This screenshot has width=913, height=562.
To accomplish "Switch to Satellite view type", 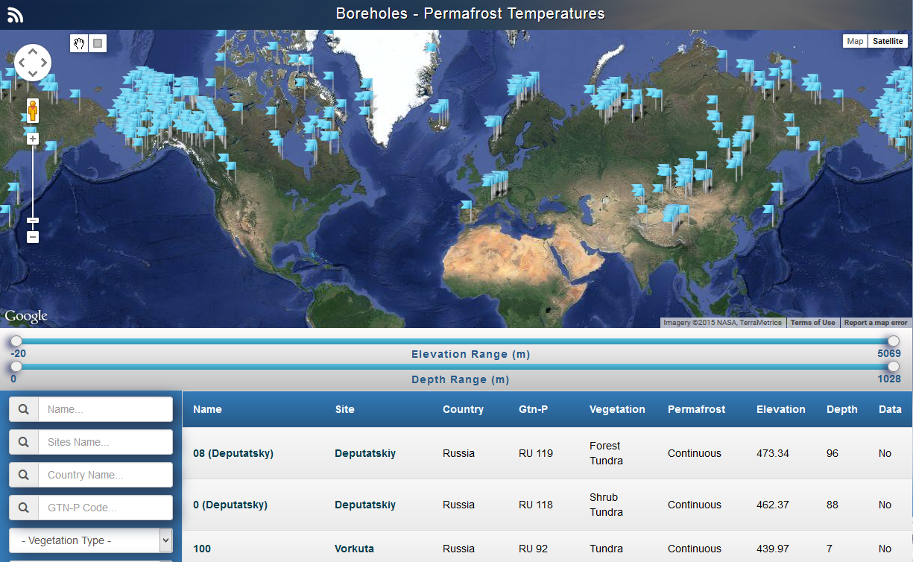I will click(x=888, y=41).
